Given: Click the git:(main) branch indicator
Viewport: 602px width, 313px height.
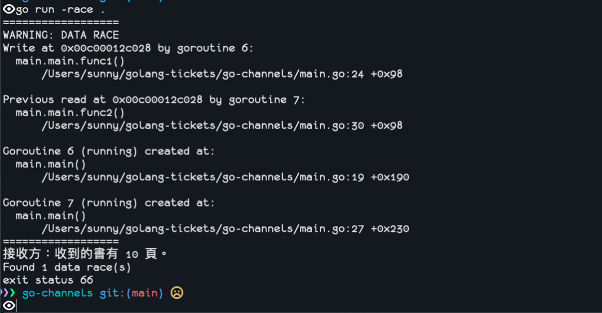Looking at the screenshot, I should point(131,293).
